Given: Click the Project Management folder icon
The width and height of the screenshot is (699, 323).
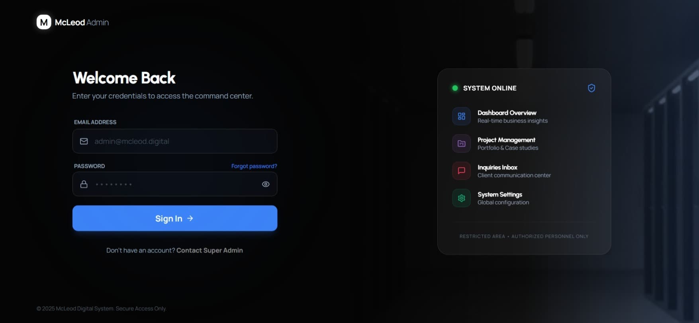Looking at the screenshot, I should tap(461, 143).
